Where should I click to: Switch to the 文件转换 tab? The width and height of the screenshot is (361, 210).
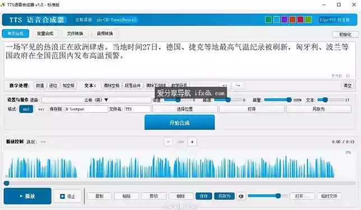75,34
